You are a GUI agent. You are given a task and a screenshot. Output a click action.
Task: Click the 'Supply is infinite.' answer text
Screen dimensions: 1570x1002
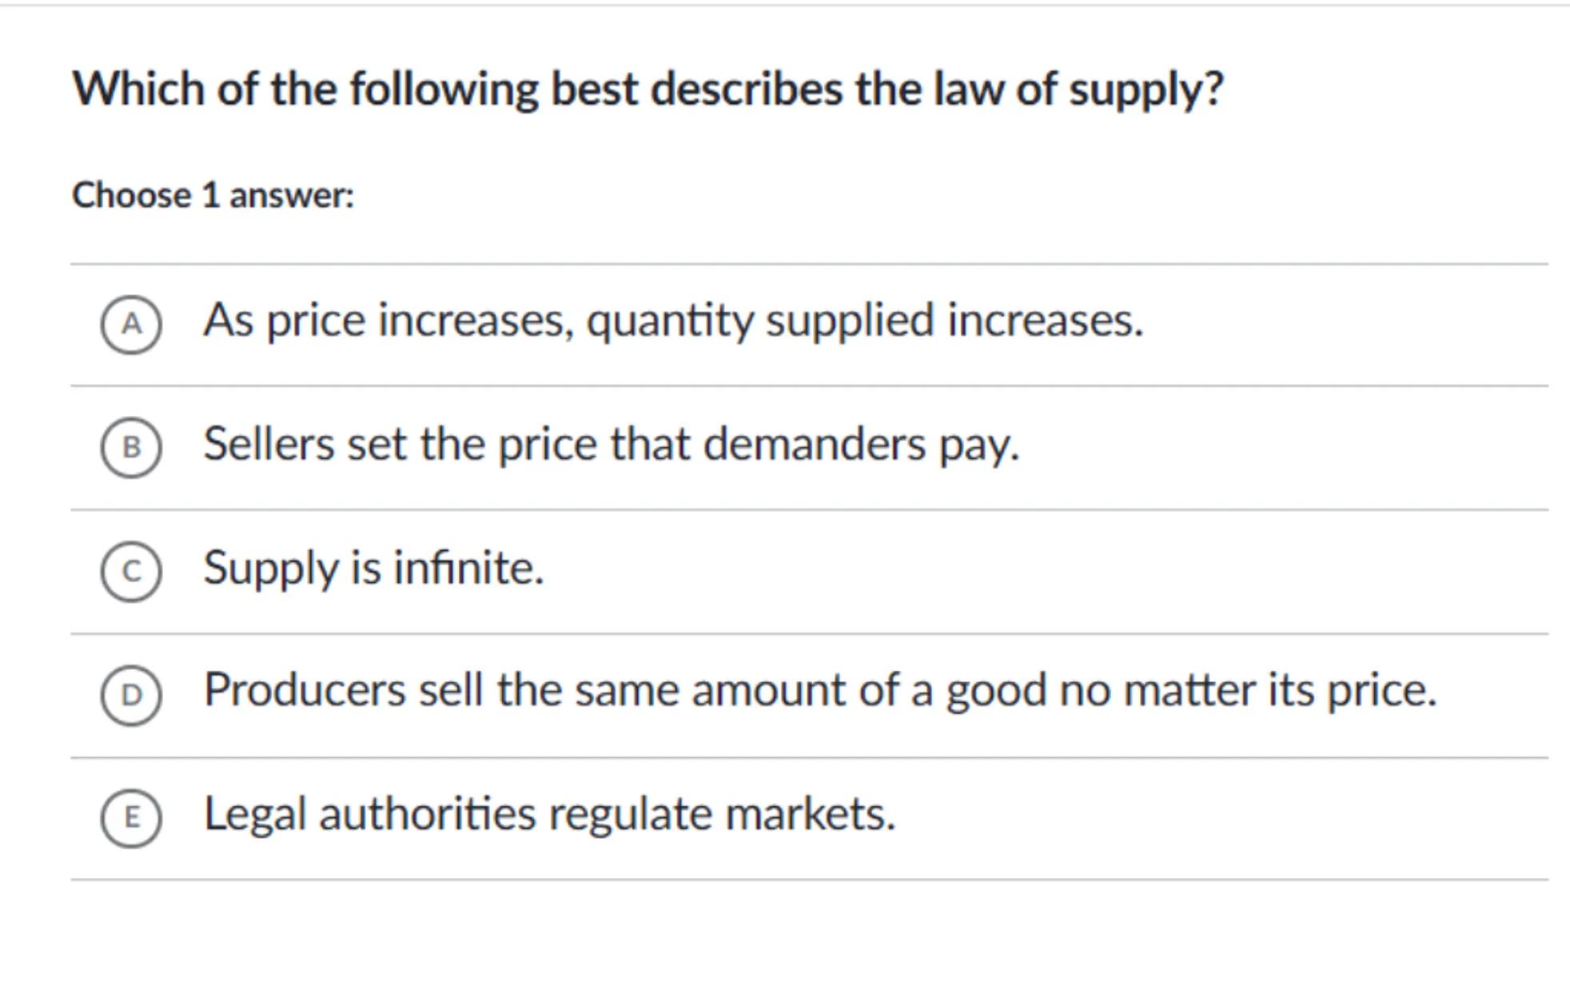tap(373, 569)
